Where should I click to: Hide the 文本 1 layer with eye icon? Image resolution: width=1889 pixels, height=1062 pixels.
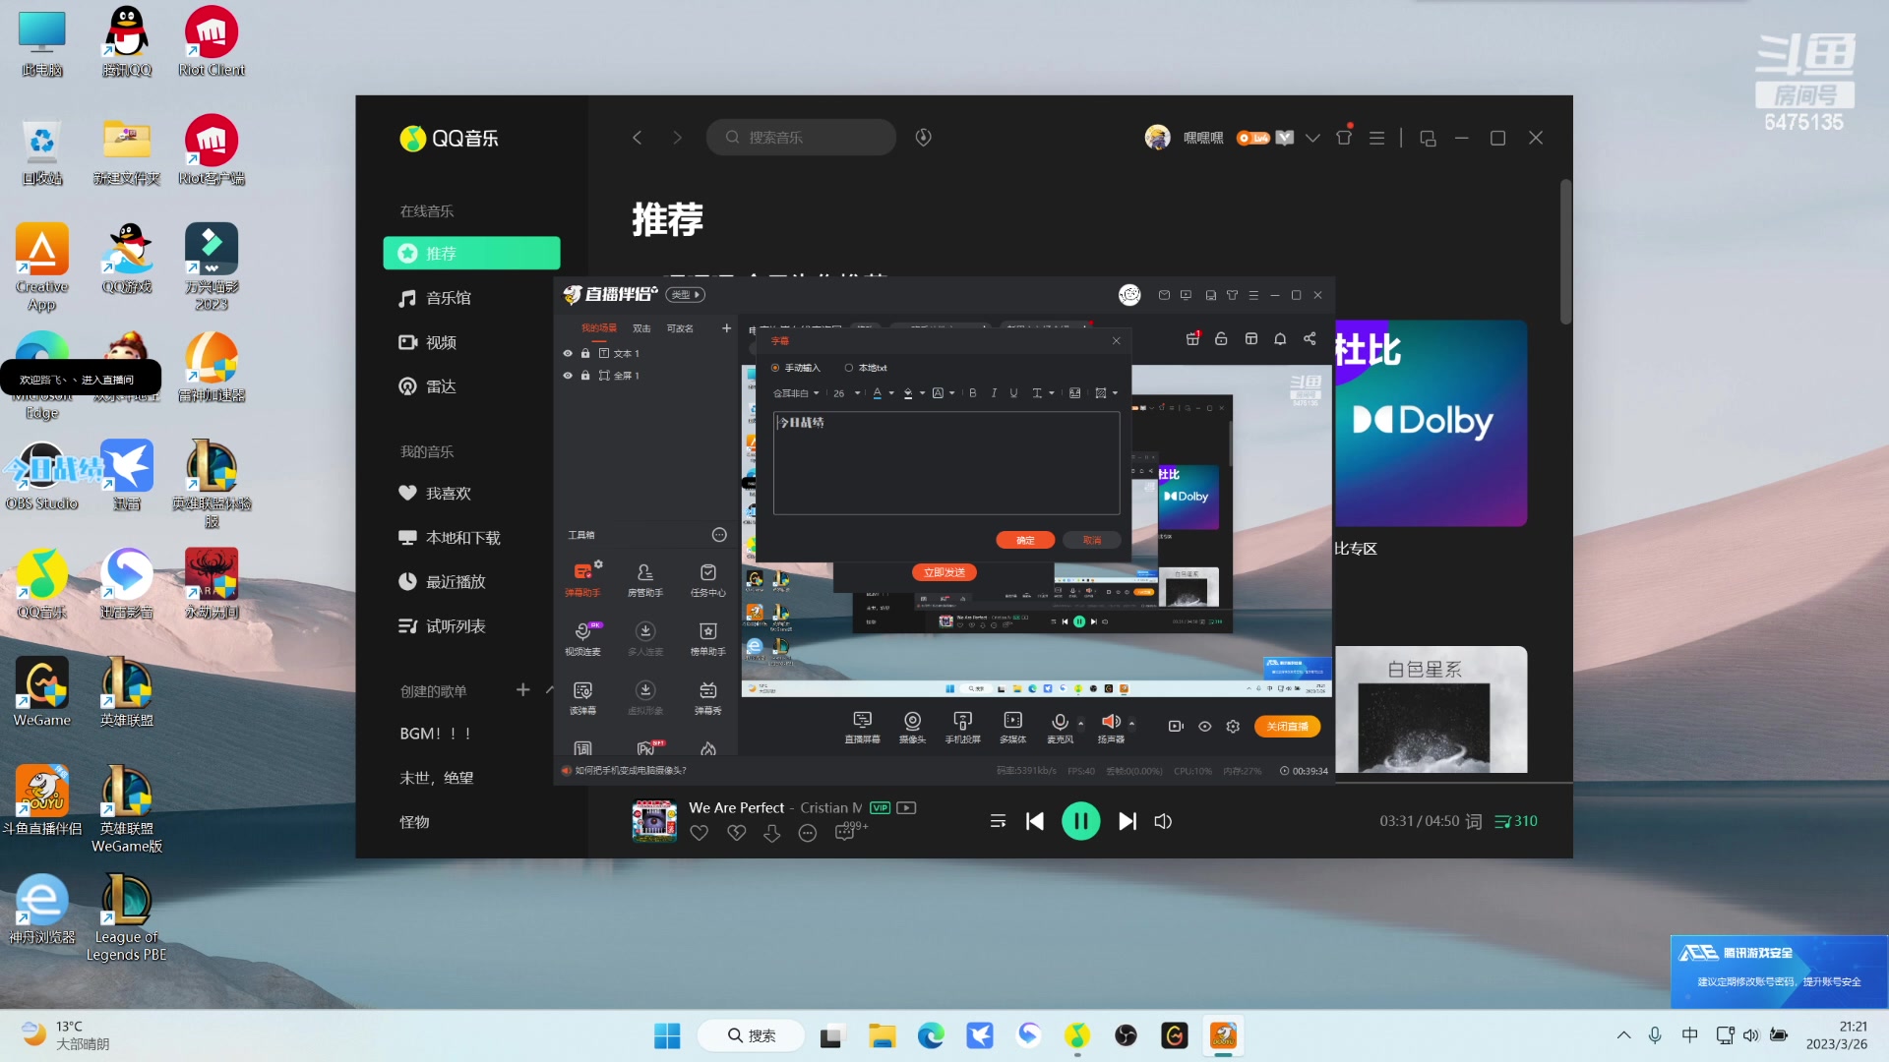pyautogui.click(x=568, y=353)
